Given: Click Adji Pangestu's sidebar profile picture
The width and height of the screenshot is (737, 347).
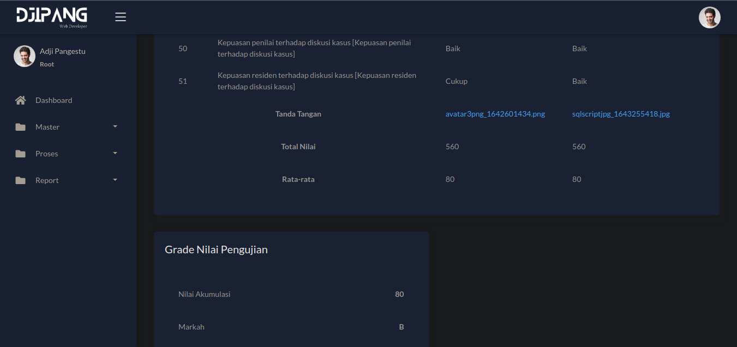Looking at the screenshot, I should (x=25, y=56).
